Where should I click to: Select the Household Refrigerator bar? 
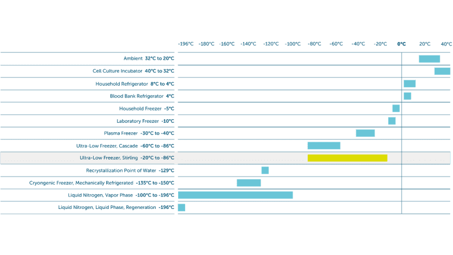pos(409,84)
